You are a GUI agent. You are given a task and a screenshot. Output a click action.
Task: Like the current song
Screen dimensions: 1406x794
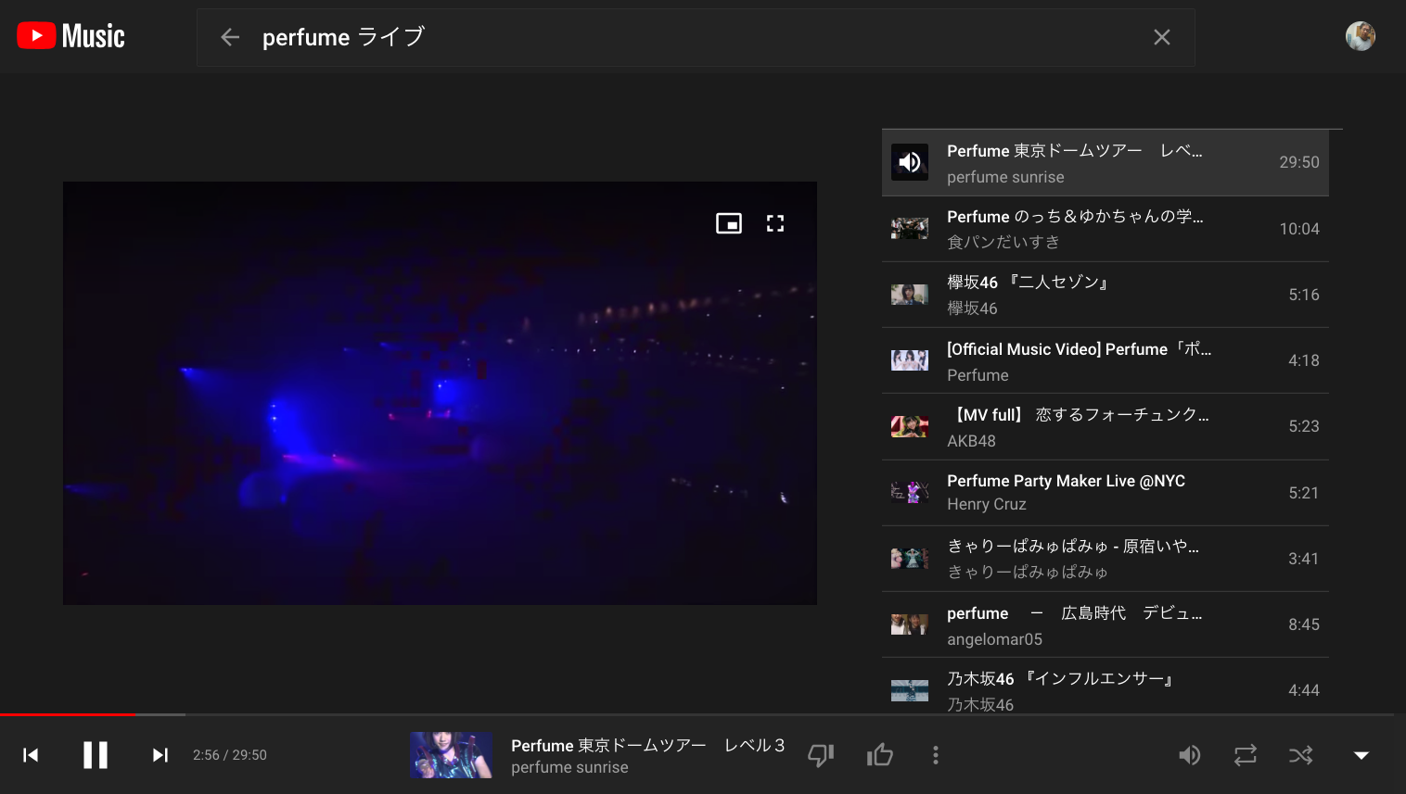coord(880,755)
